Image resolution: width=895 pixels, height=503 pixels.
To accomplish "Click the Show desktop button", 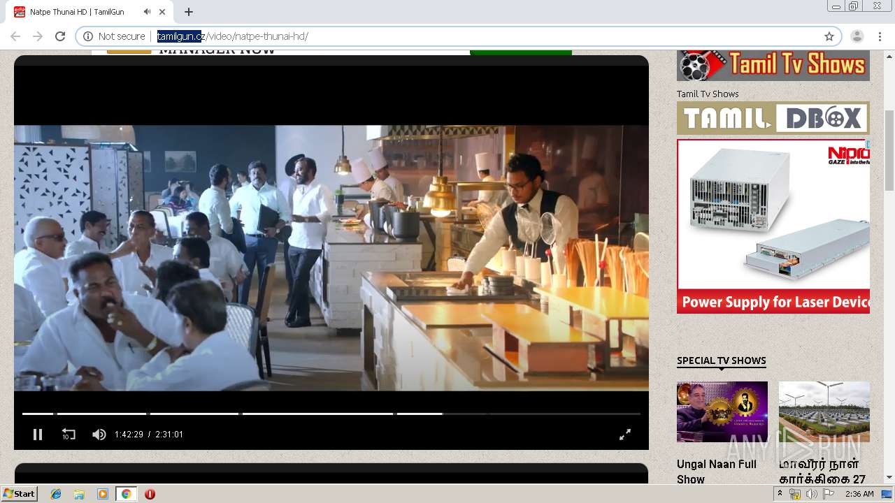I will point(887,494).
